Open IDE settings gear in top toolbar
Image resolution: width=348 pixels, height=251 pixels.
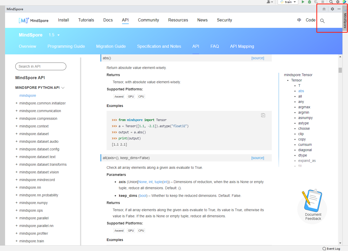(338, 2)
